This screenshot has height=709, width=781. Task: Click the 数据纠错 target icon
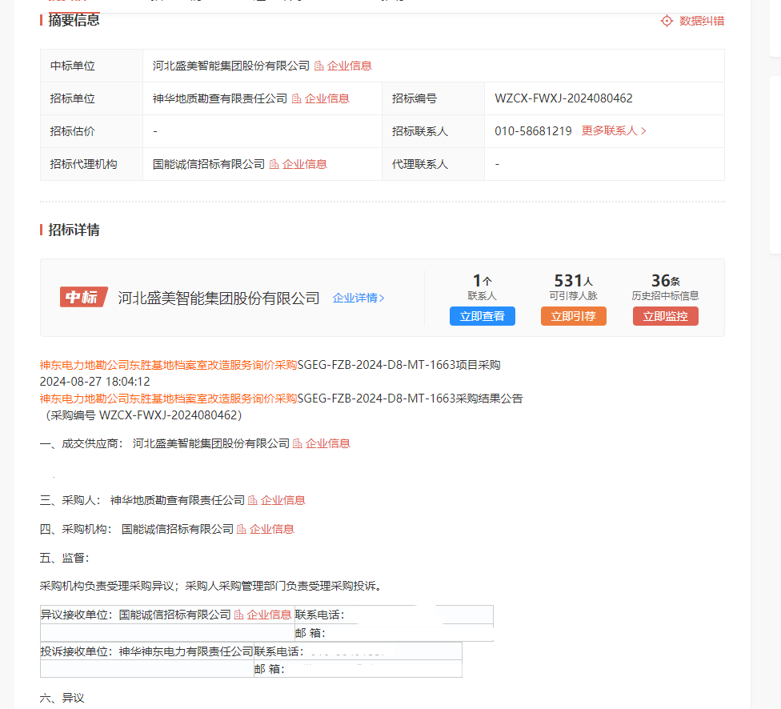click(x=667, y=21)
